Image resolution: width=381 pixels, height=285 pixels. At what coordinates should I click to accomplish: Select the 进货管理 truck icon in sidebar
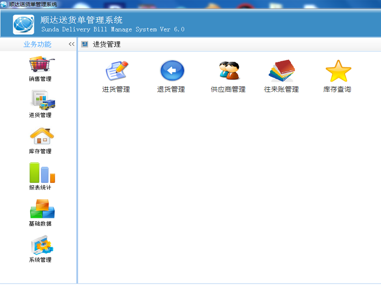(x=41, y=100)
